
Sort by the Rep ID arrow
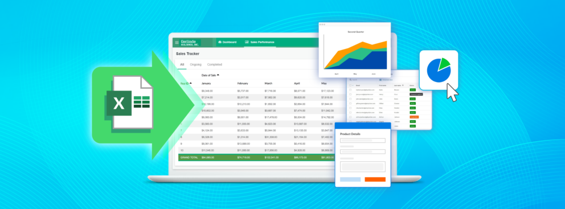click(x=190, y=83)
